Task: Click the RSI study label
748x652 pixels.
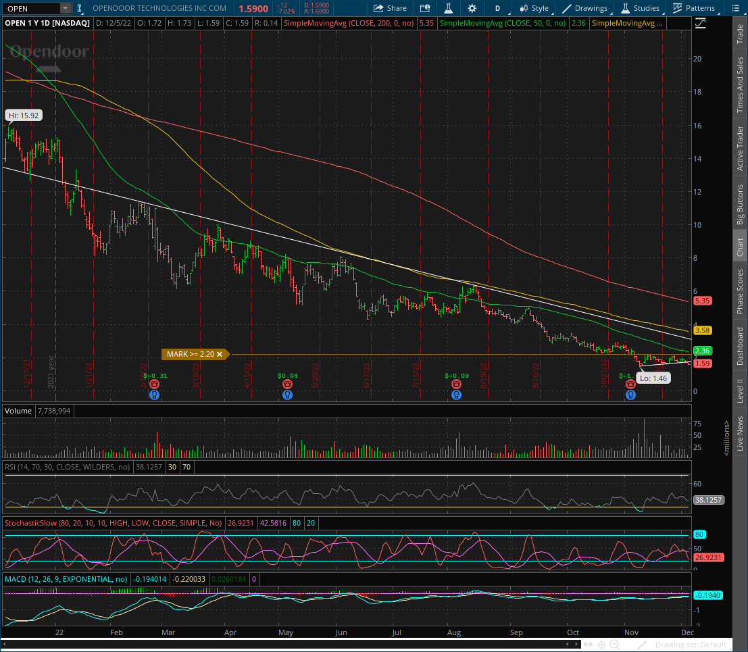Action: point(67,467)
